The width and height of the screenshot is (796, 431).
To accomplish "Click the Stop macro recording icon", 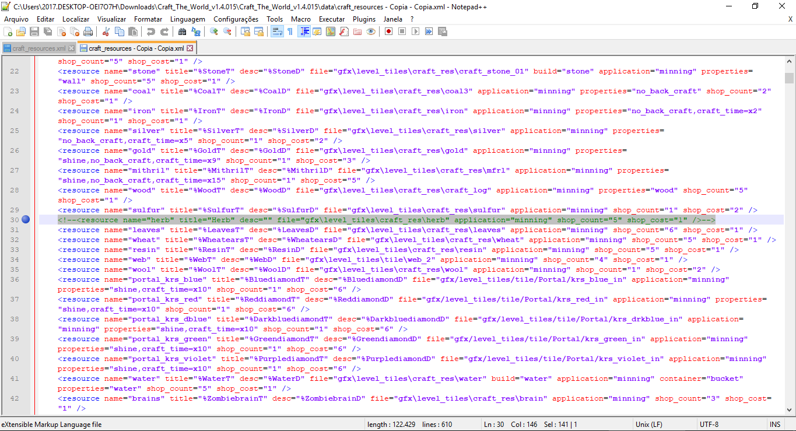I will (x=402, y=31).
